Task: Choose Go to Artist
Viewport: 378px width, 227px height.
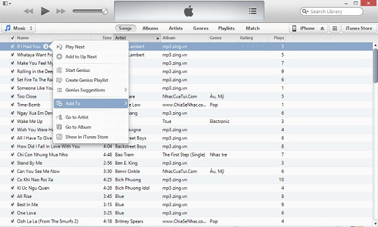Action: [x=91, y=117]
